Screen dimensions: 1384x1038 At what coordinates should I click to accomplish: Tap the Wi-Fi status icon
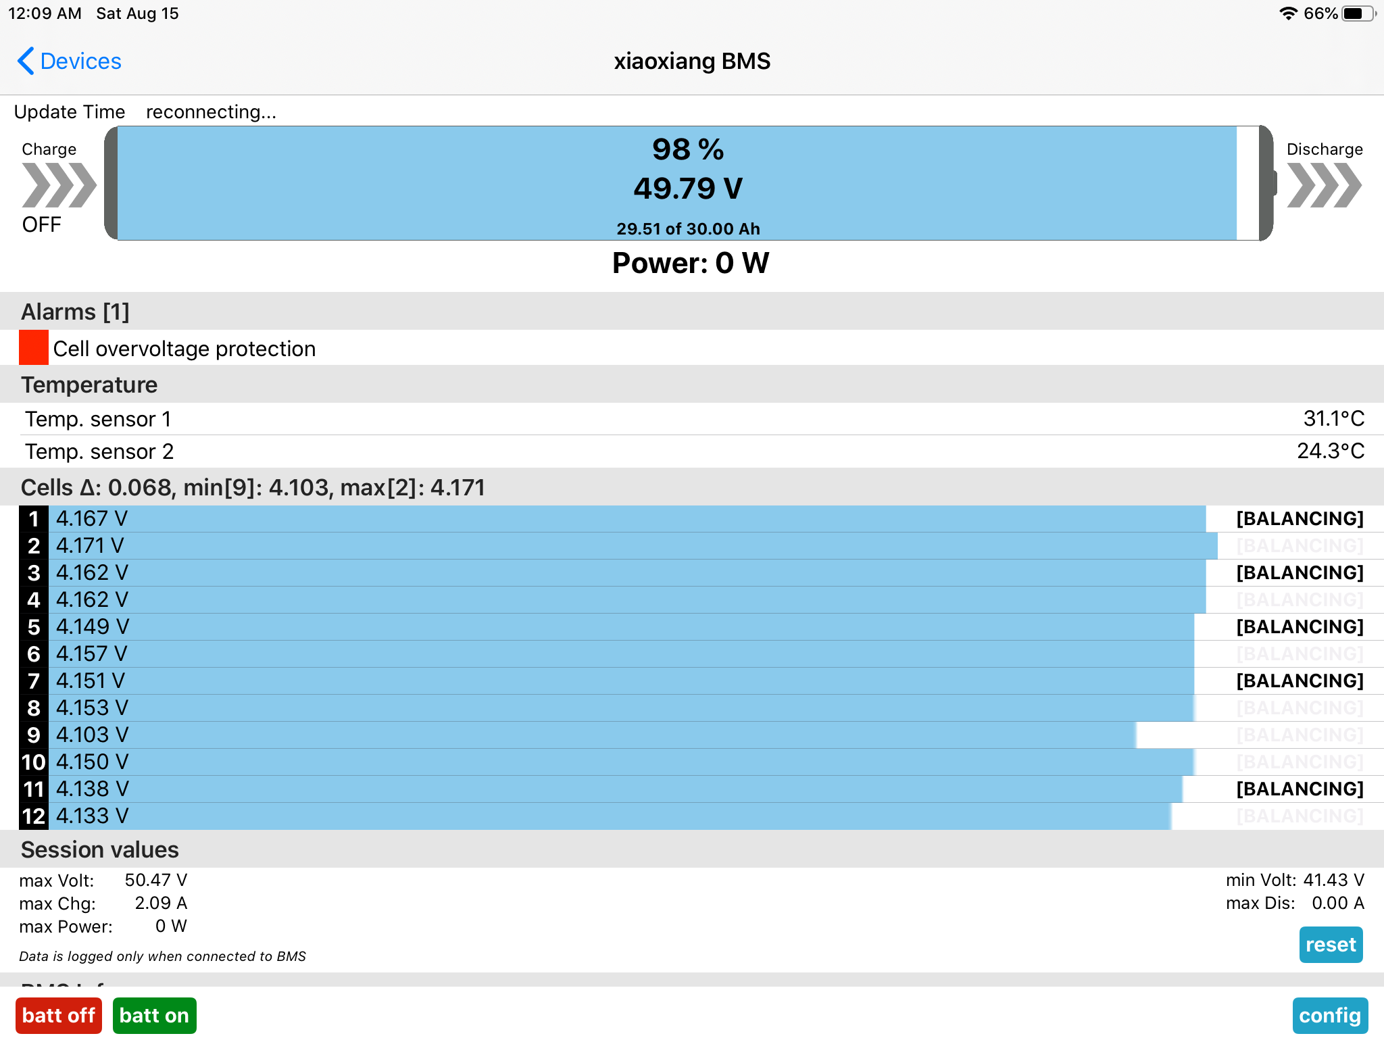[x=1288, y=14]
